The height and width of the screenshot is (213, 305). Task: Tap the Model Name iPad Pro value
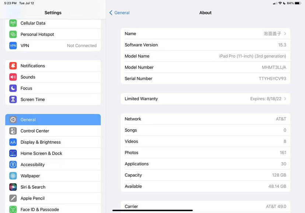(252, 56)
